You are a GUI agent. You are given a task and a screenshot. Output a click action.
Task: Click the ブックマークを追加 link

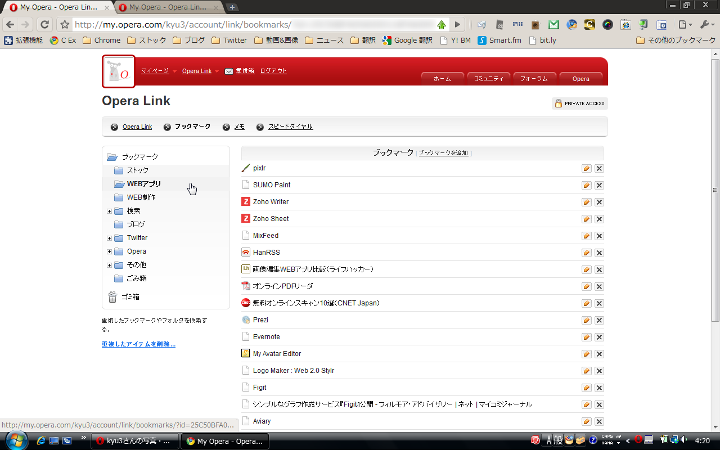pyautogui.click(x=443, y=153)
